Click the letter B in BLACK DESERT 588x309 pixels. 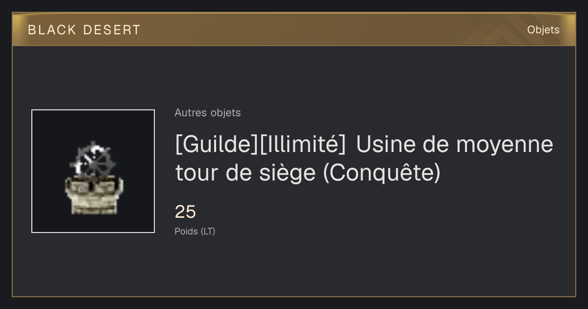click(x=32, y=30)
